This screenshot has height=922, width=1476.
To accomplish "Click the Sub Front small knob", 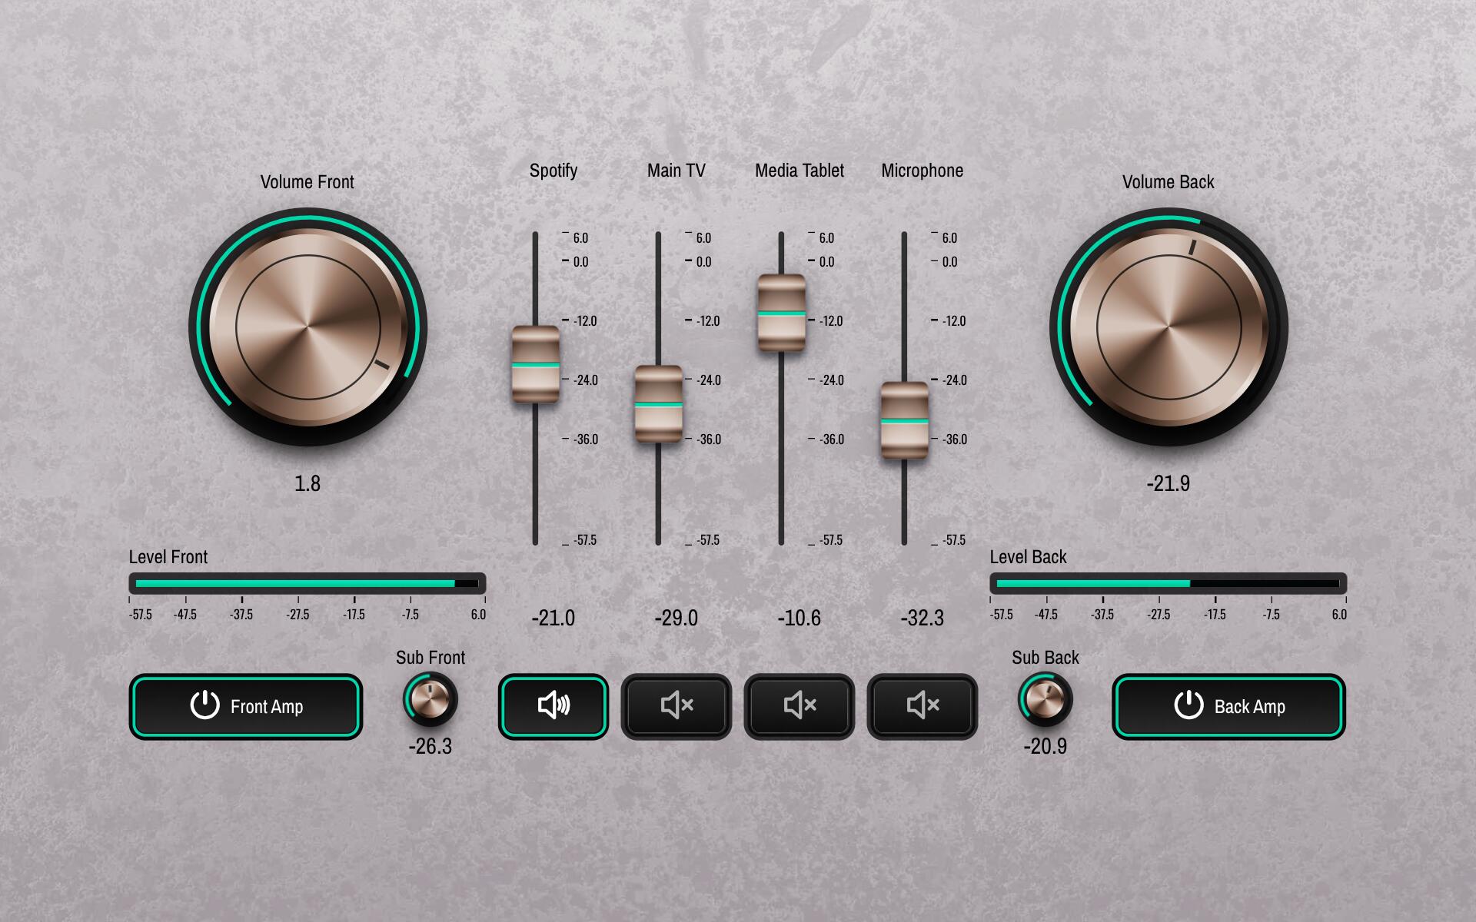I will [430, 699].
